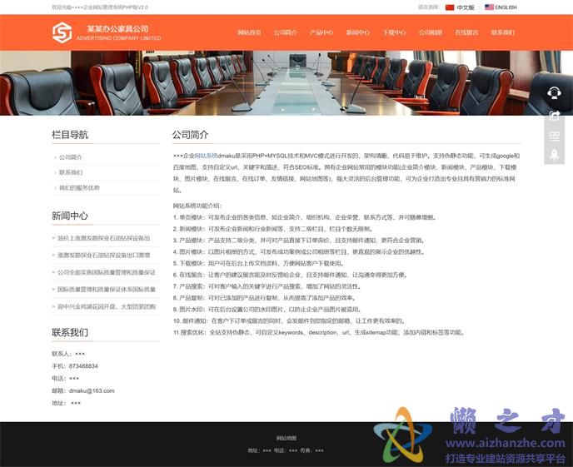This screenshot has height=467, width=573.
Task: Click the US flag icon
Action: click(x=489, y=7)
